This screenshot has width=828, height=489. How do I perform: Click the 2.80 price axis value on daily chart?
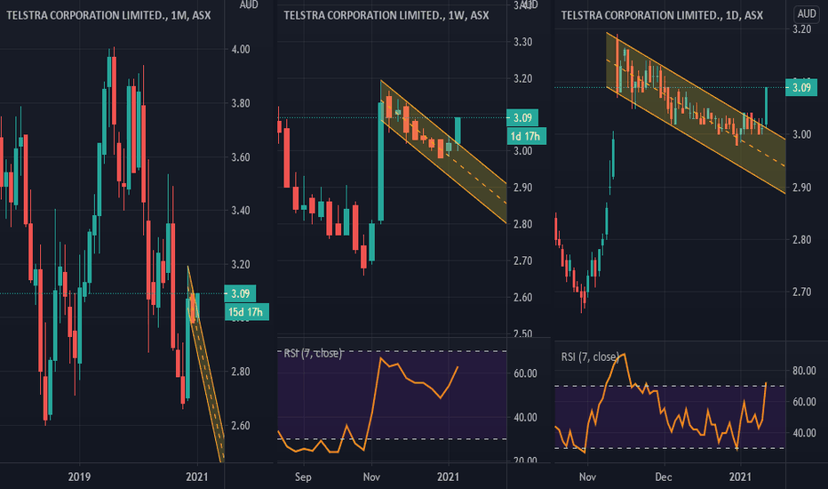801,239
